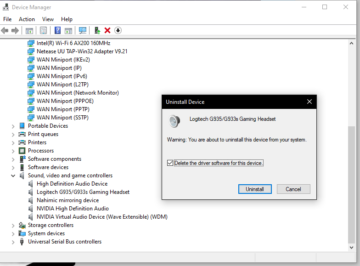Select WAN Miniport (IKEv2)
This screenshot has height=266, width=360.
tap(63, 60)
